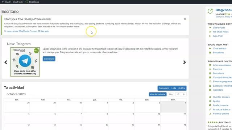Switch activity view to Gráfica tab

tap(182, 88)
